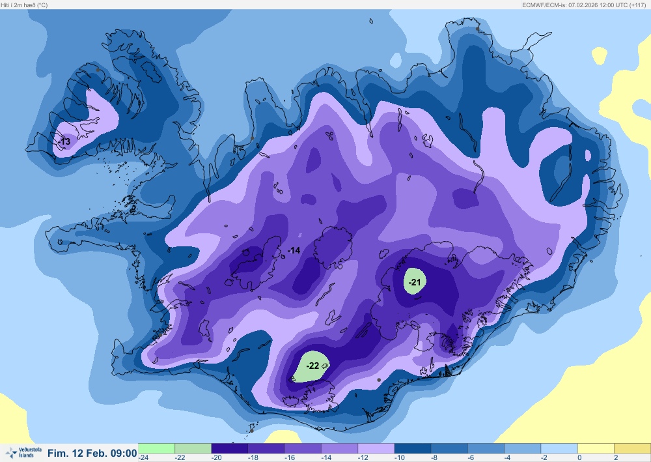
Task: Click the 2 legend scale value
Action: click(616, 458)
